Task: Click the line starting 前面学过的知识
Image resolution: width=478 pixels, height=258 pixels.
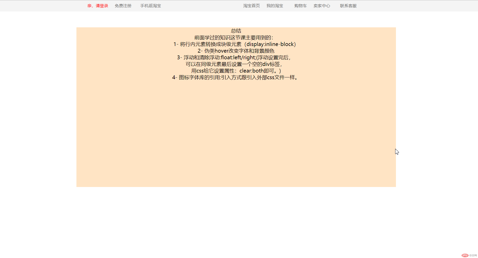Action: pos(234,38)
